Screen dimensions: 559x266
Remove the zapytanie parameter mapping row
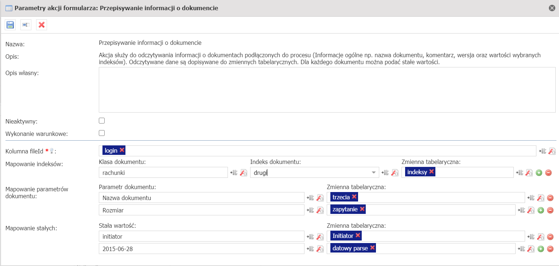[551, 210]
